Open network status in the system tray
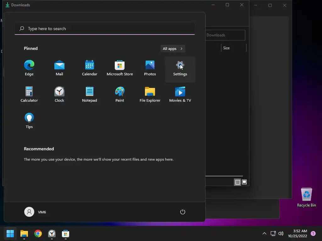322x241 pixels. tap(273, 233)
